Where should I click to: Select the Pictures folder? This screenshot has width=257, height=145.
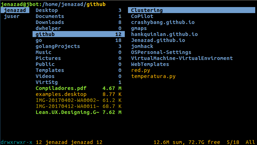click(x=79, y=58)
